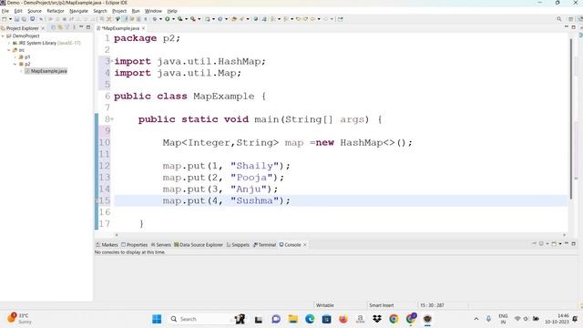Open Firefox from the taskbar

tap(343, 319)
